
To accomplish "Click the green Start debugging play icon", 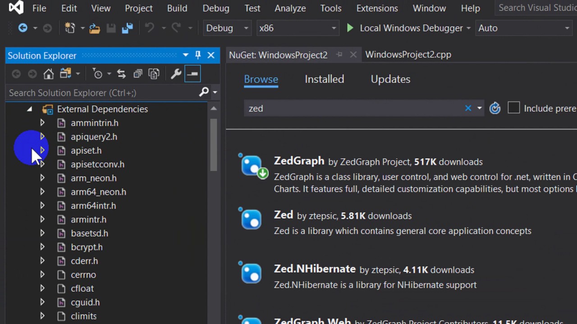I will pyautogui.click(x=350, y=28).
